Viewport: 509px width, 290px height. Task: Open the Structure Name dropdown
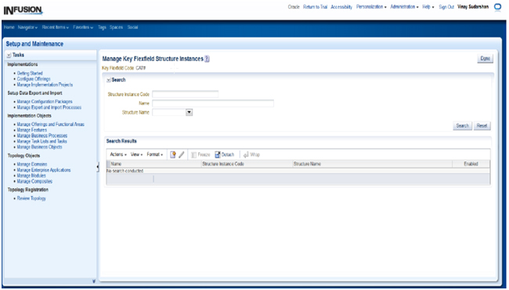click(189, 112)
